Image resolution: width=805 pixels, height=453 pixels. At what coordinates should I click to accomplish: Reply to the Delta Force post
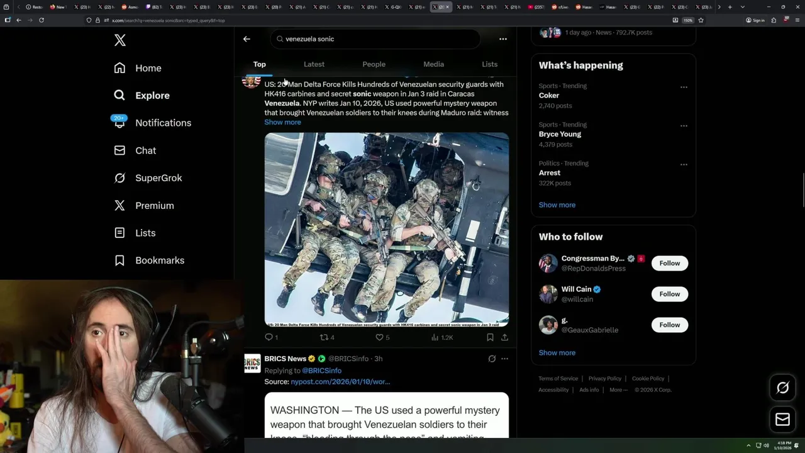[x=271, y=337]
